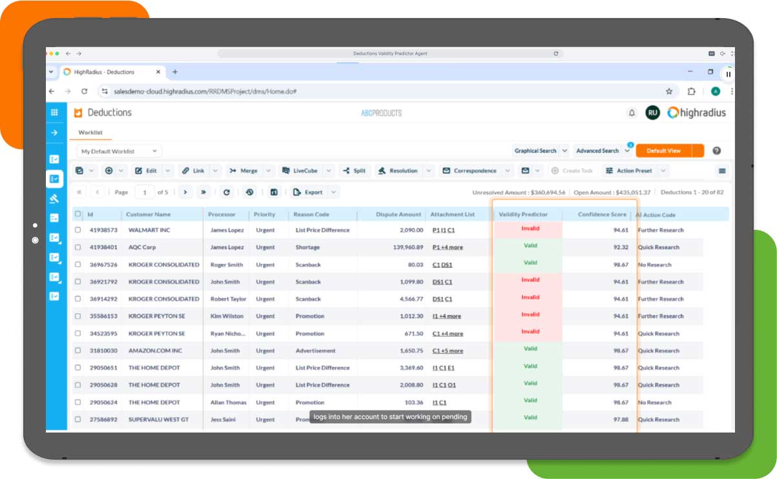Click the Advanced Search button

597,151
